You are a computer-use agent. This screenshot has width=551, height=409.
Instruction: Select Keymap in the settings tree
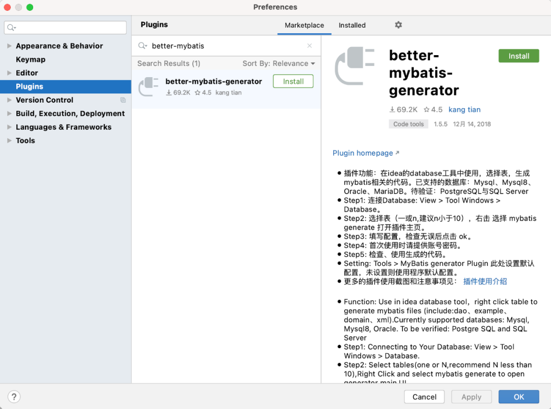tap(31, 59)
